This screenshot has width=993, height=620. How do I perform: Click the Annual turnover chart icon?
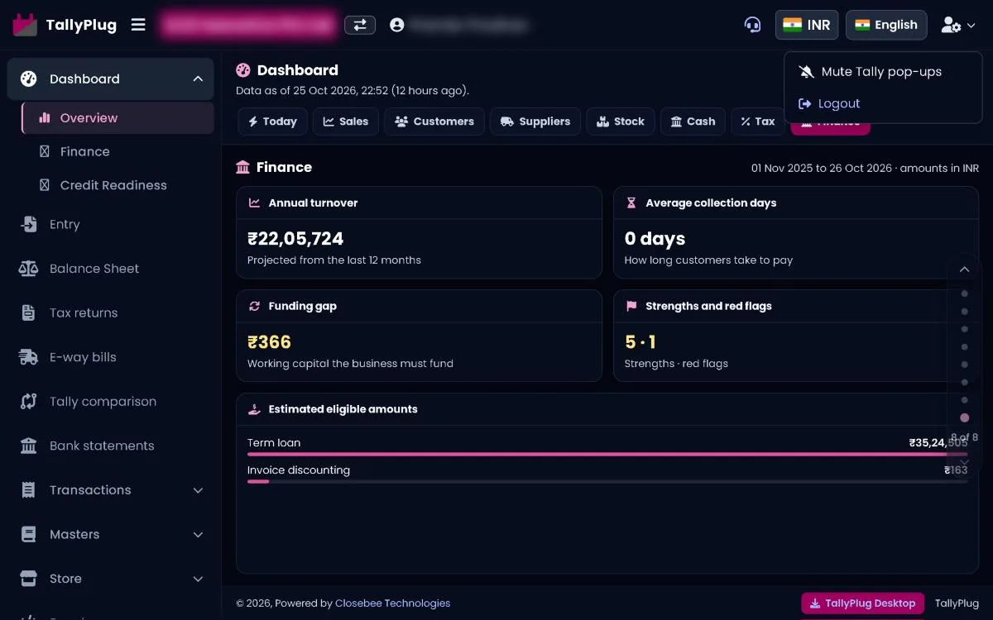[x=255, y=203]
